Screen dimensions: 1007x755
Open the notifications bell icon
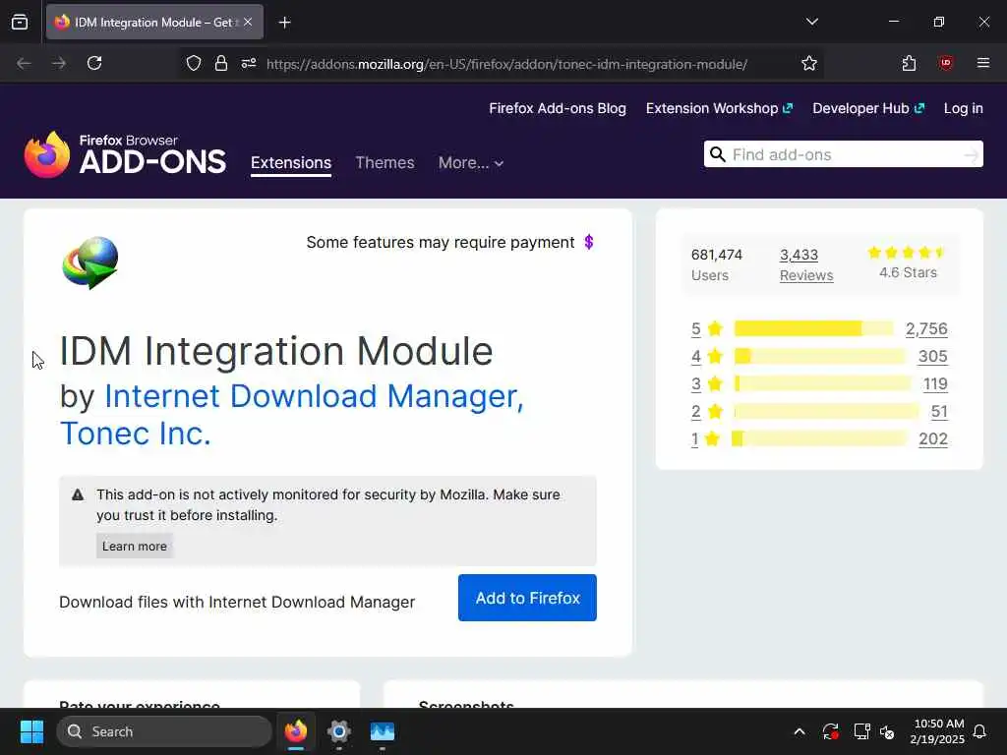tap(979, 731)
